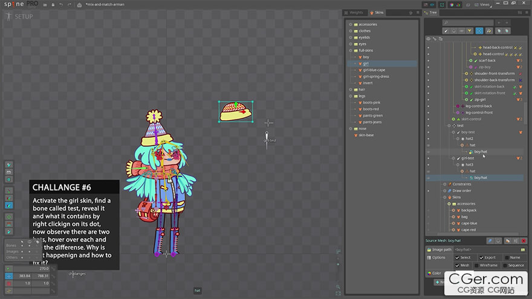Click the browse folder icon in Image path

tap(522, 249)
